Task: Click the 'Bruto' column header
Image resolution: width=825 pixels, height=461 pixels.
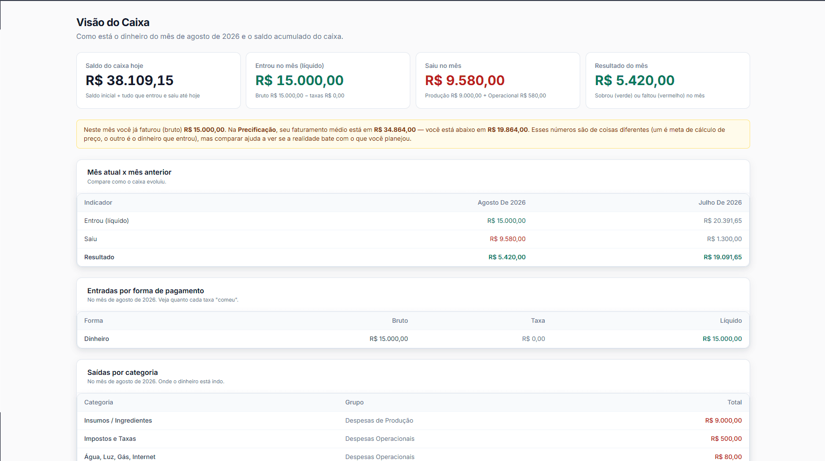Action: [400, 321]
